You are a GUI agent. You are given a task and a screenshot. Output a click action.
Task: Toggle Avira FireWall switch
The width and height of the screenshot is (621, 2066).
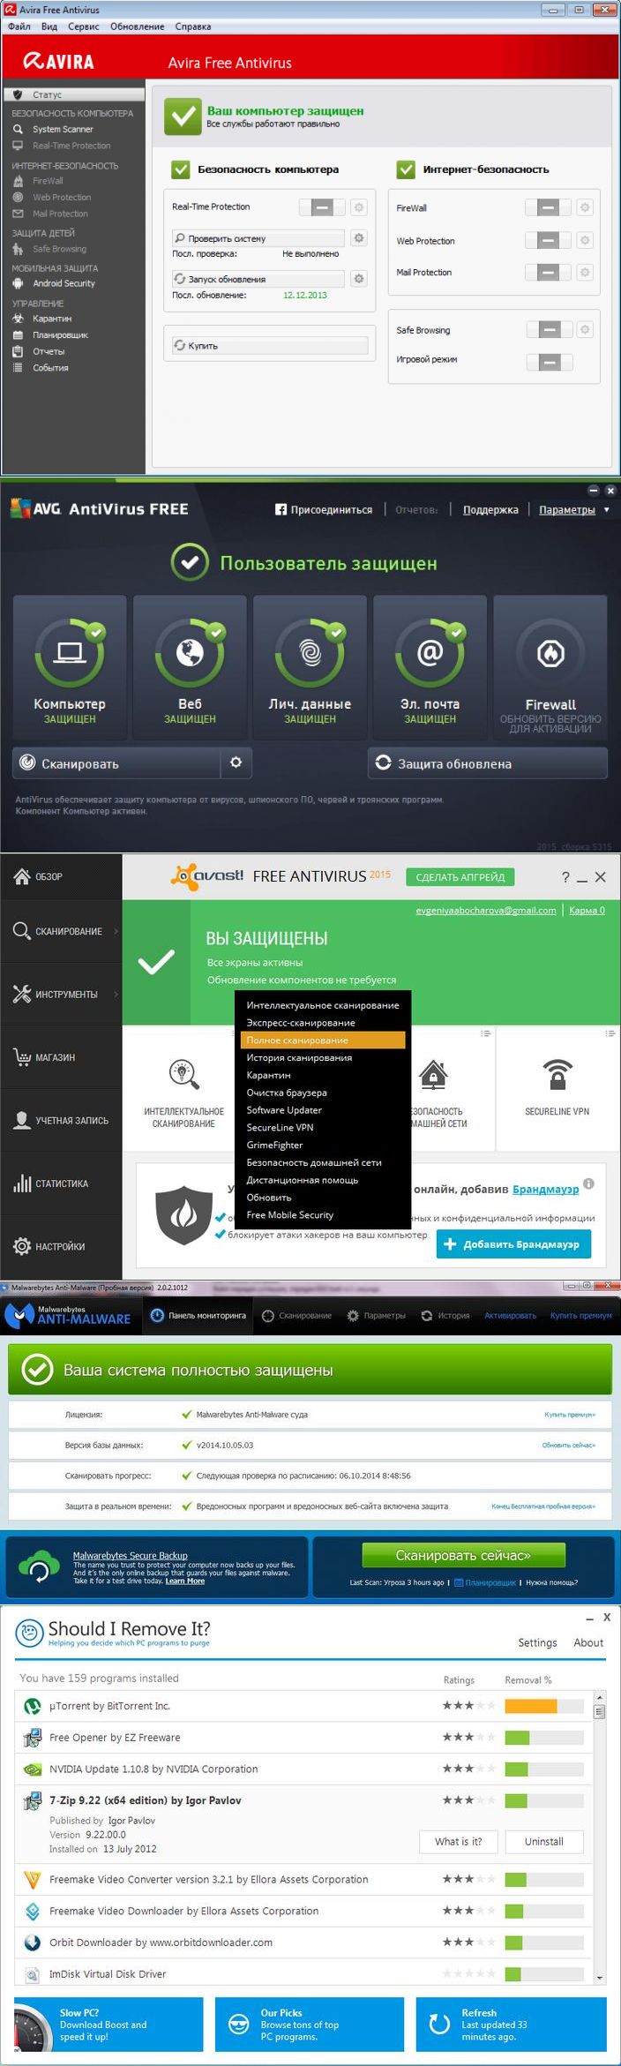548,207
